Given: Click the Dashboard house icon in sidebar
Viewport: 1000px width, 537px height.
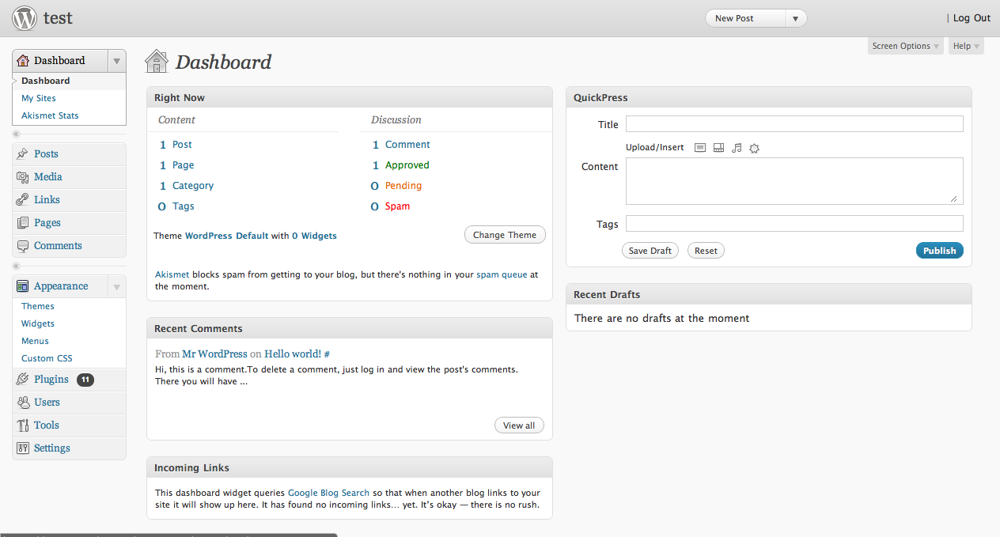Looking at the screenshot, I should (23, 60).
